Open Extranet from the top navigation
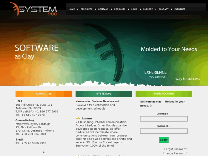The height and width of the screenshot is (156, 208). click(180, 9)
